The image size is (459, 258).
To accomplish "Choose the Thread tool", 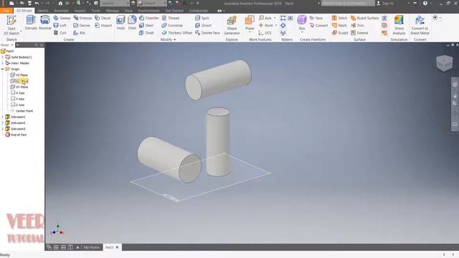I will pos(171,18).
